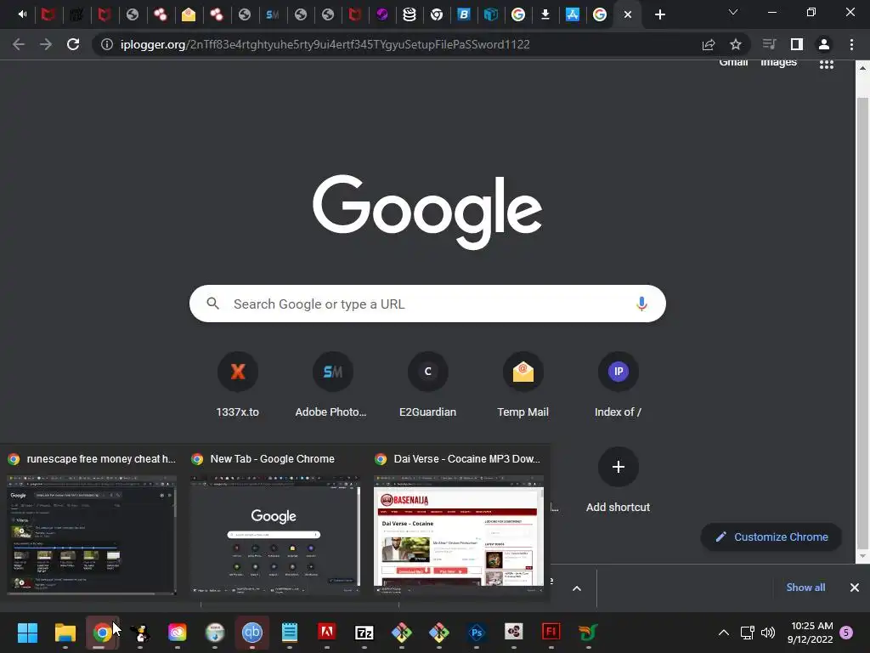Viewport: 870px width, 653px height.
Task: Open the Chrome three-dot menu
Action: 851,44
